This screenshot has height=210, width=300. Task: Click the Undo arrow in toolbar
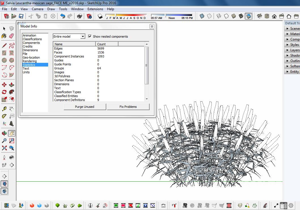pyautogui.click(x=63, y=16)
